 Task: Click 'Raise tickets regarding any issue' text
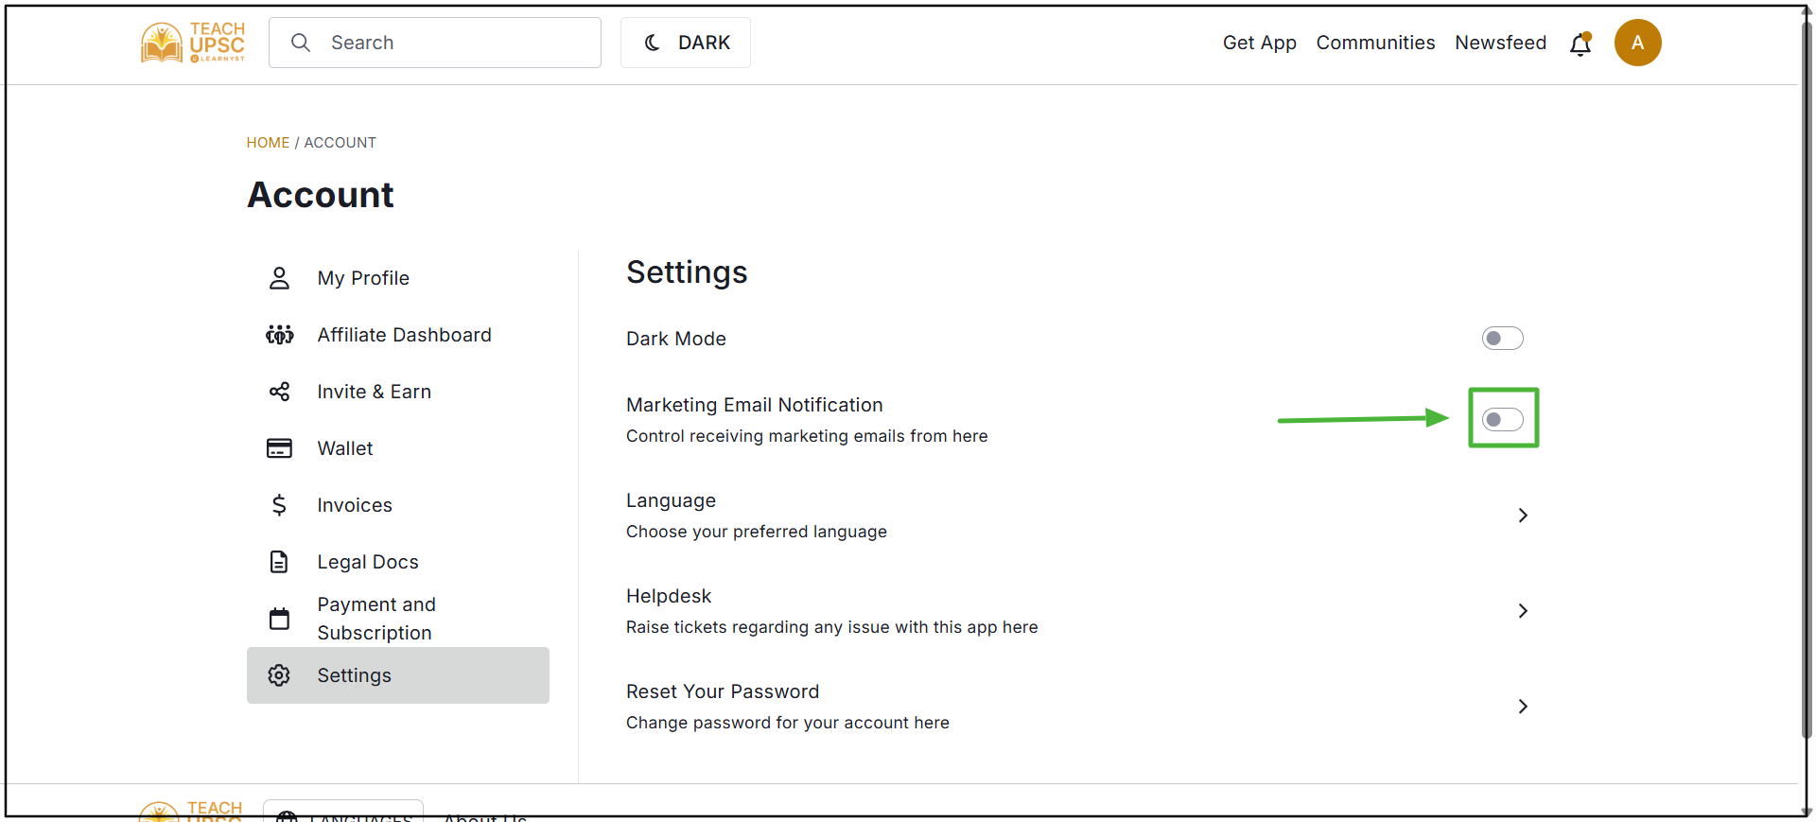click(x=832, y=627)
